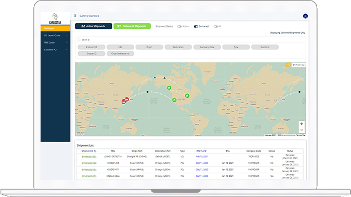Open the Shipper ID filter pill
The width and height of the screenshot is (351, 197).
[92, 53]
